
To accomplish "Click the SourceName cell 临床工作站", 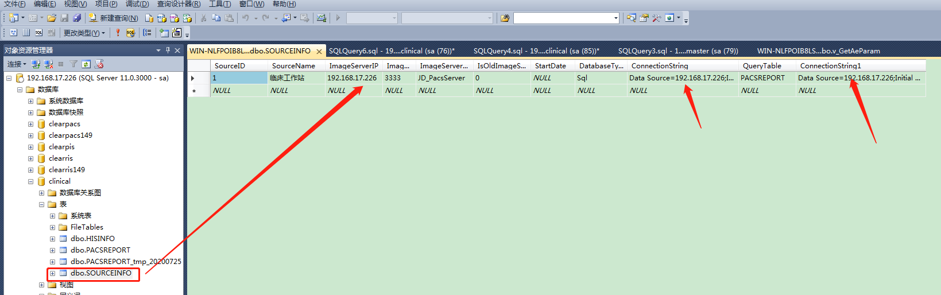I will coord(287,78).
